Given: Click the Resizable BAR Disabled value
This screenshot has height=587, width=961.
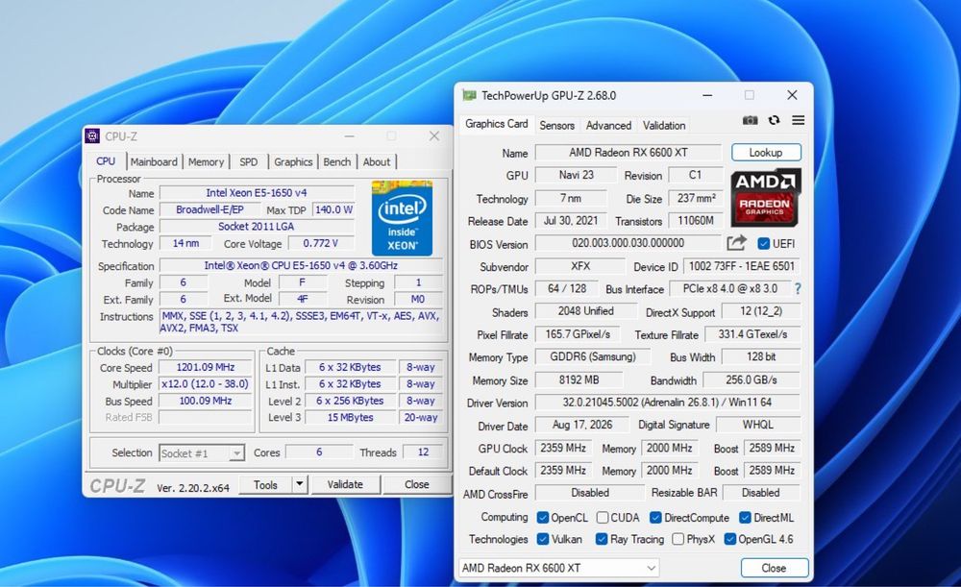Looking at the screenshot, I should (761, 493).
